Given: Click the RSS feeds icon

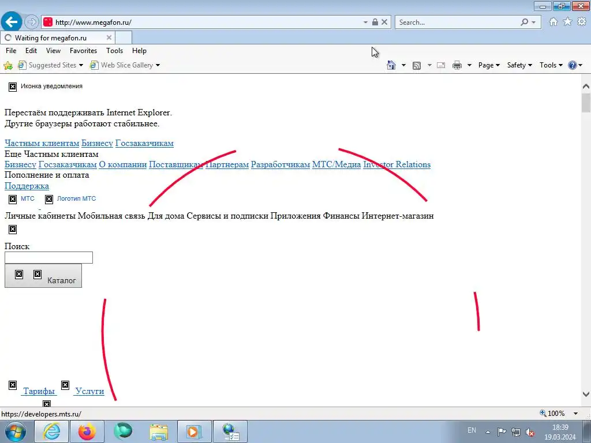Looking at the screenshot, I should pos(417,66).
